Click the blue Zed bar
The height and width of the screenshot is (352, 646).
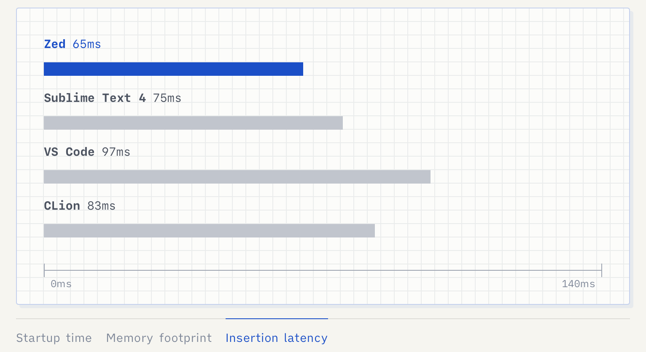point(173,69)
